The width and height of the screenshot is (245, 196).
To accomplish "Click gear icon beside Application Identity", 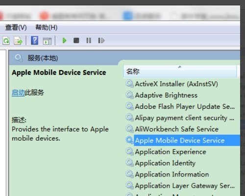I will [x=129, y=163].
